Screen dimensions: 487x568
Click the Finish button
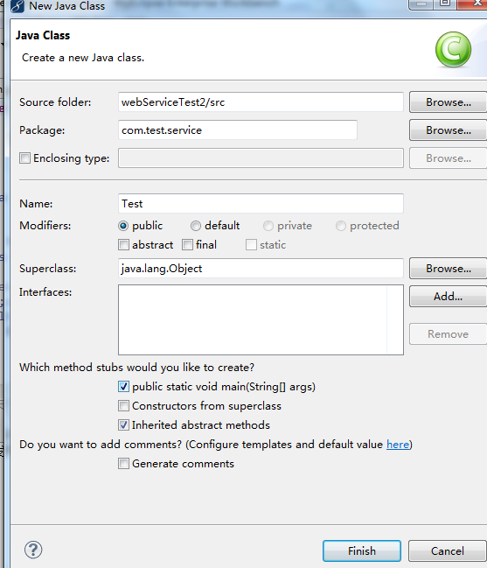pyautogui.click(x=362, y=551)
